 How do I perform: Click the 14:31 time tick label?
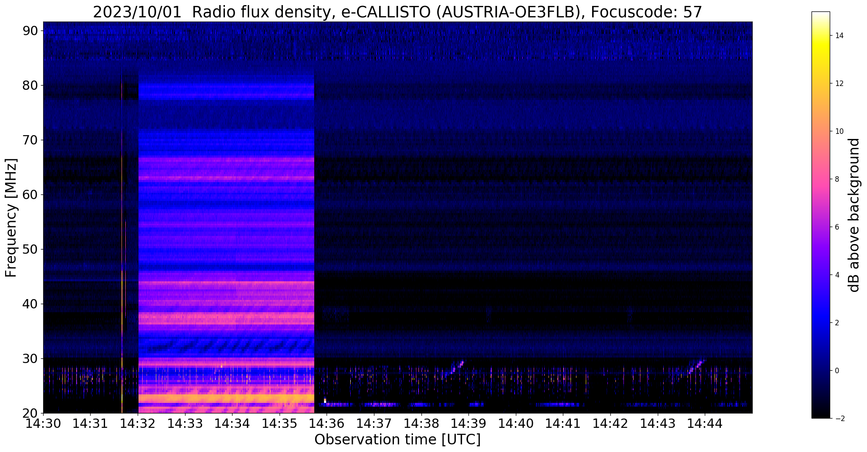90,423
